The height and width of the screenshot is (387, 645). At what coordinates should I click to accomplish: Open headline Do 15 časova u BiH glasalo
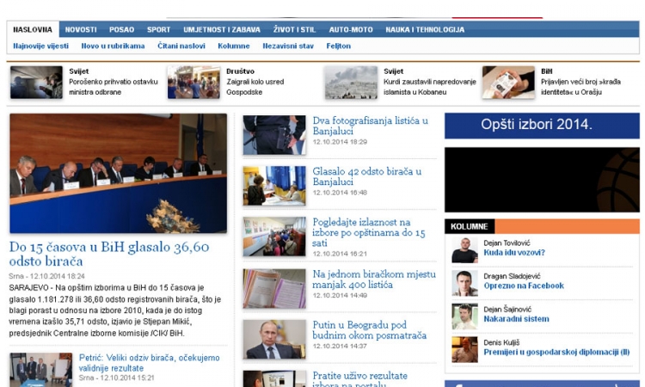[109, 254]
